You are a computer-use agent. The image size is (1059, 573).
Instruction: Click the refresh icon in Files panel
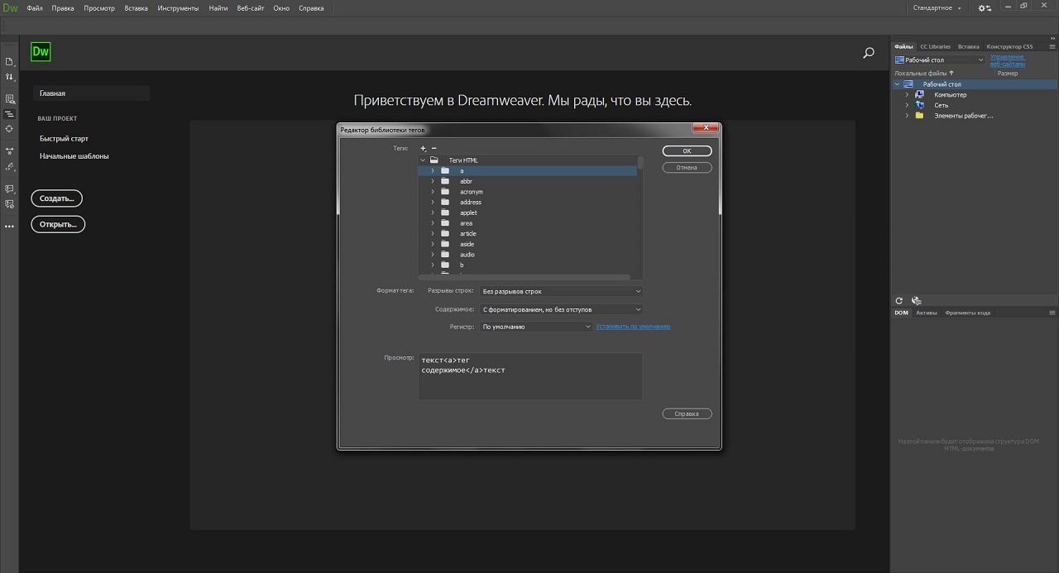tap(899, 301)
